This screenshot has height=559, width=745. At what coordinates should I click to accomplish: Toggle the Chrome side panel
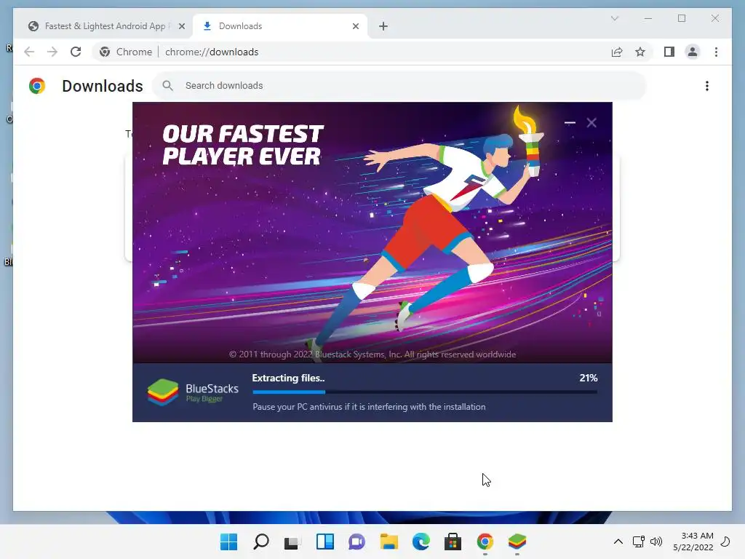pos(669,52)
